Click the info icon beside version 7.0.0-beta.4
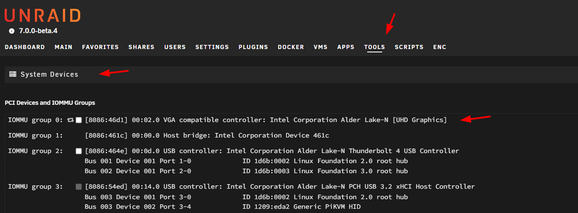 coord(12,31)
